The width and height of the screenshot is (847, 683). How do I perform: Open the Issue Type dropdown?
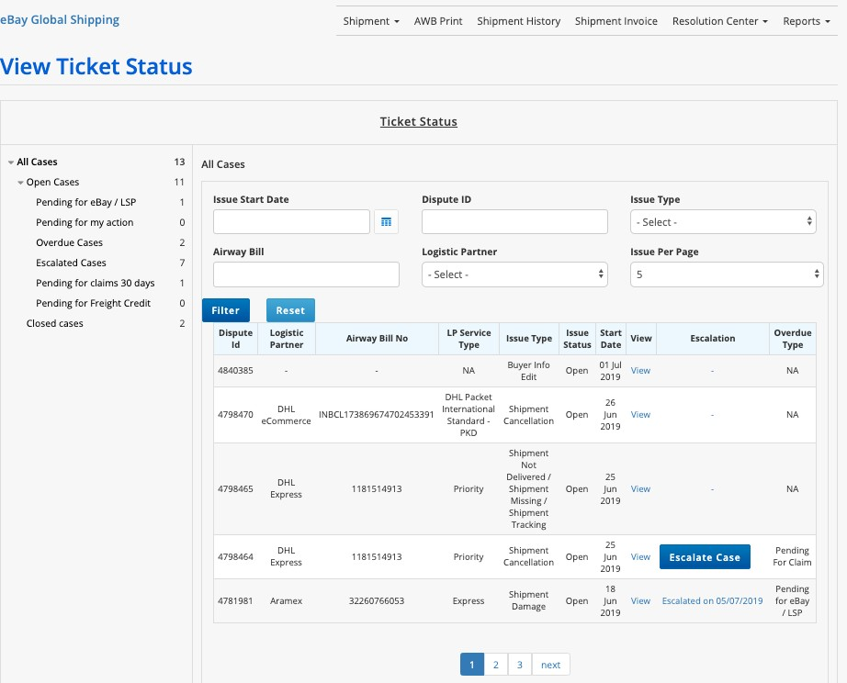(723, 222)
